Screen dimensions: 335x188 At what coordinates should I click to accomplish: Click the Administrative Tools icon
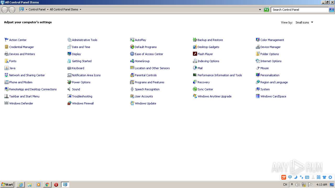click(x=69, y=40)
